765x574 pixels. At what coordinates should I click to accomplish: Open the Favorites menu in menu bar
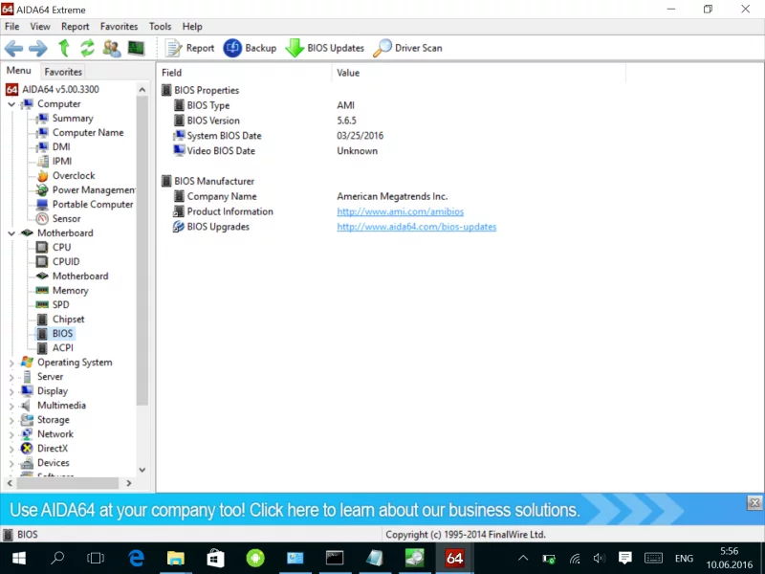[x=119, y=27]
